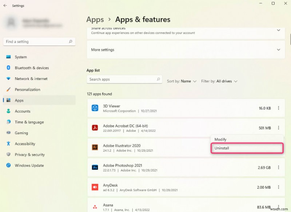Open the Sort by Name dropdown
The image size is (291, 212).
click(182, 81)
